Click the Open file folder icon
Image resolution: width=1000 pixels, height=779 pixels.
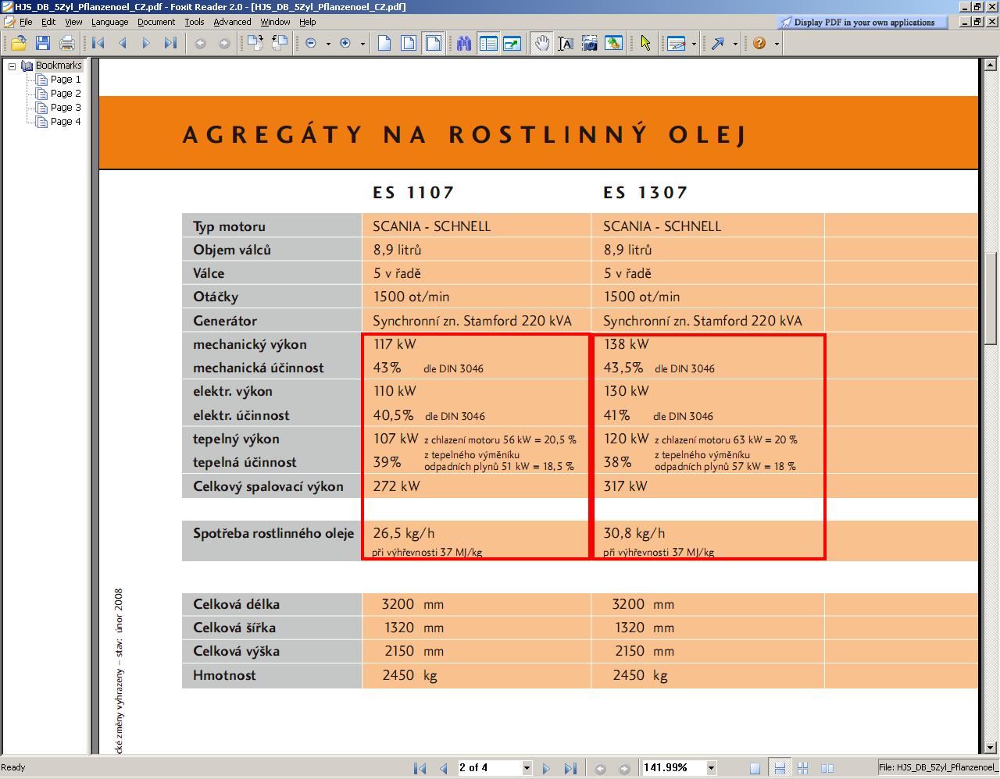pyautogui.click(x=18, y=44)
